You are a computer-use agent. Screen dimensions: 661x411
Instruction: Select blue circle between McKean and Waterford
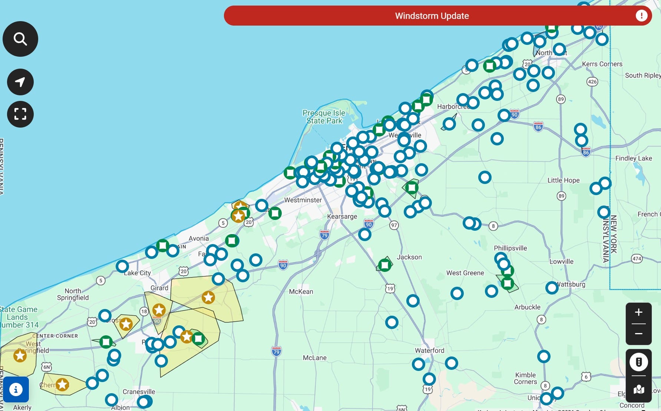[392, 322]
